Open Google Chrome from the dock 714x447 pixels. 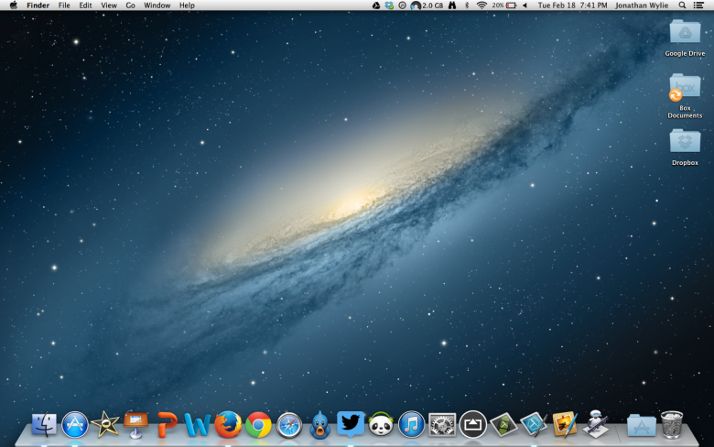(x=258, y=424)
